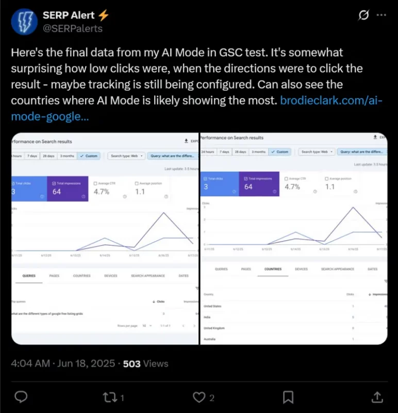The height and width of the screenshot is (413, 398).
Task: Select the Queries tab in left screenshot
Action: (x=29, y=276)
